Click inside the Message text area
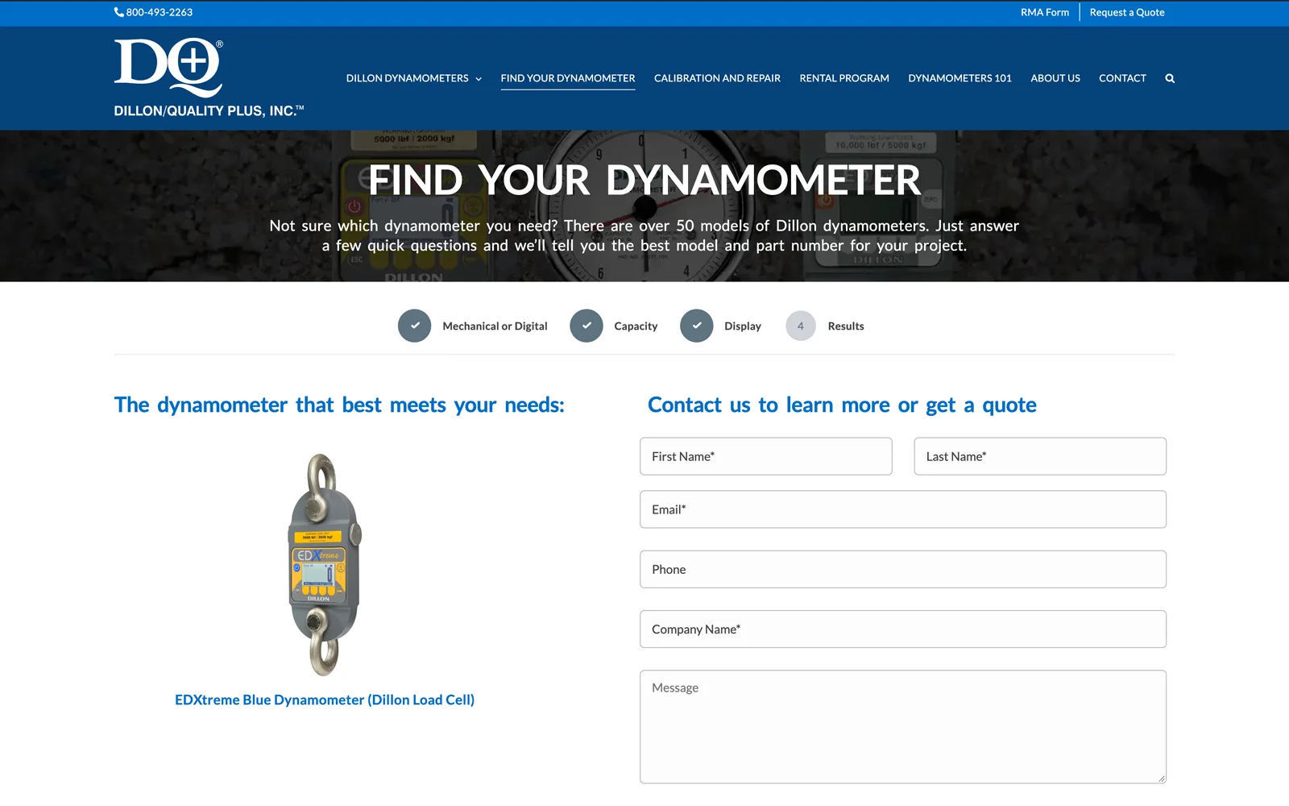This screenshot has width=1289, height=806. 903,727
